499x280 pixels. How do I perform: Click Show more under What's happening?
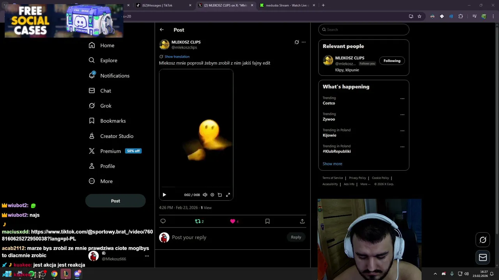tap(333, 164)
